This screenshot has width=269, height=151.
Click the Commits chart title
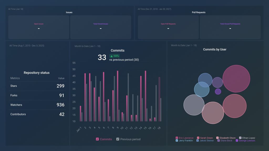pyautogui.click(x=117, y=51)
